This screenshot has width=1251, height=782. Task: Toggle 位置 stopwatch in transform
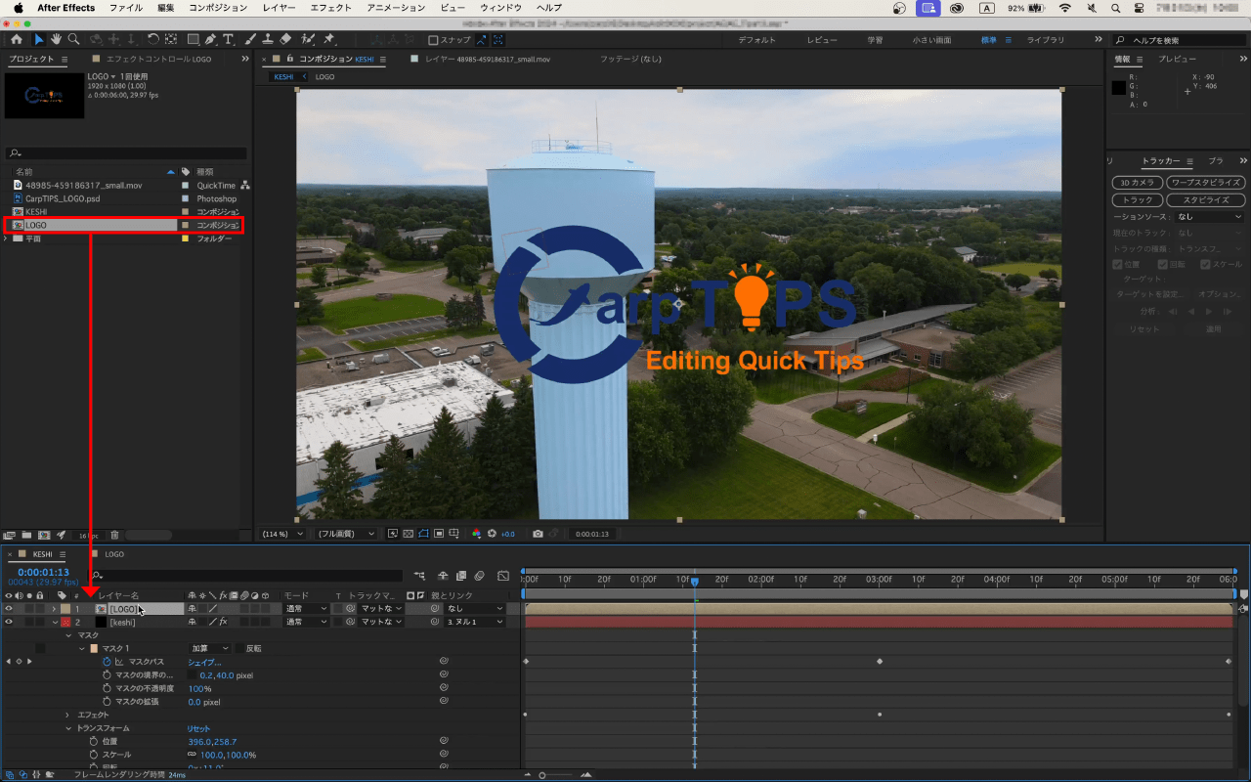[x=95, y=742]
